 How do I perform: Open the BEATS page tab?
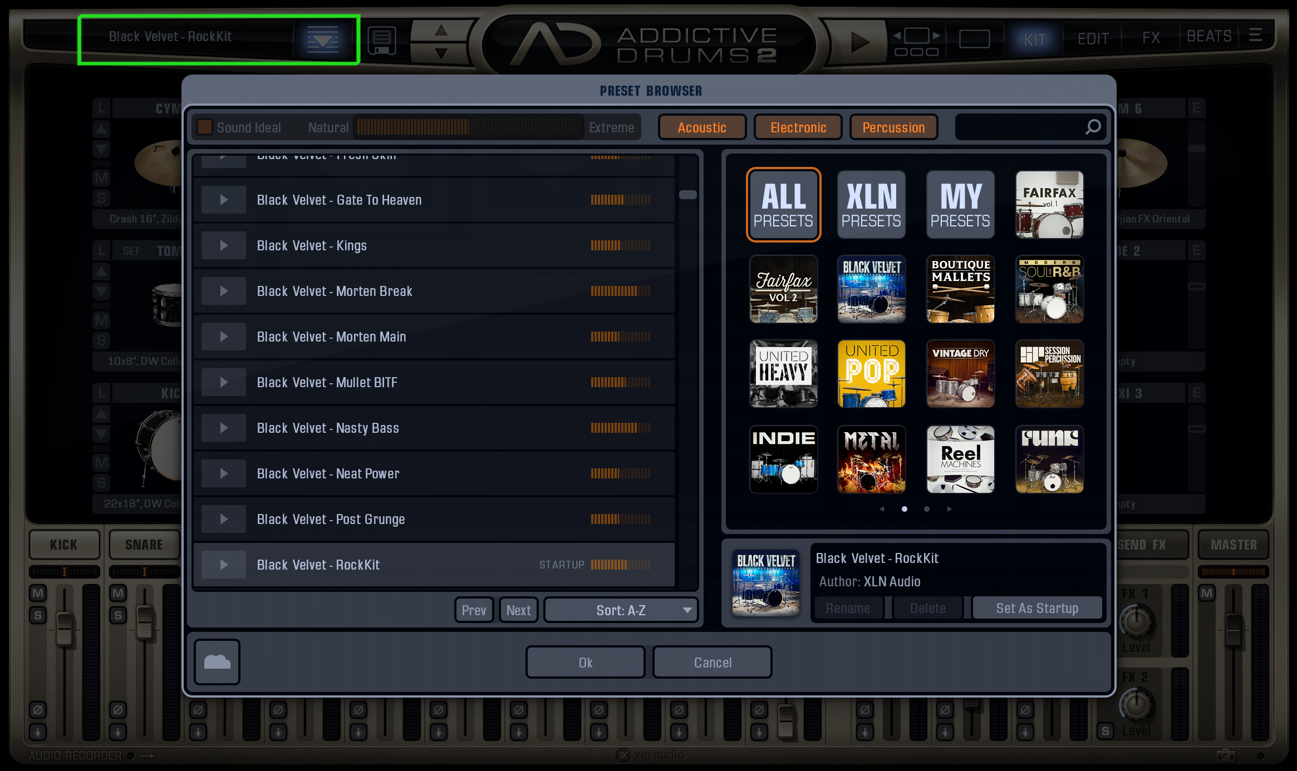tap(1208, 36)
